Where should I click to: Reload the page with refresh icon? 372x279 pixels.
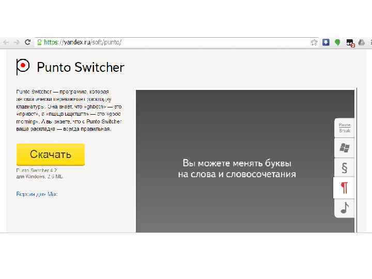28,42
